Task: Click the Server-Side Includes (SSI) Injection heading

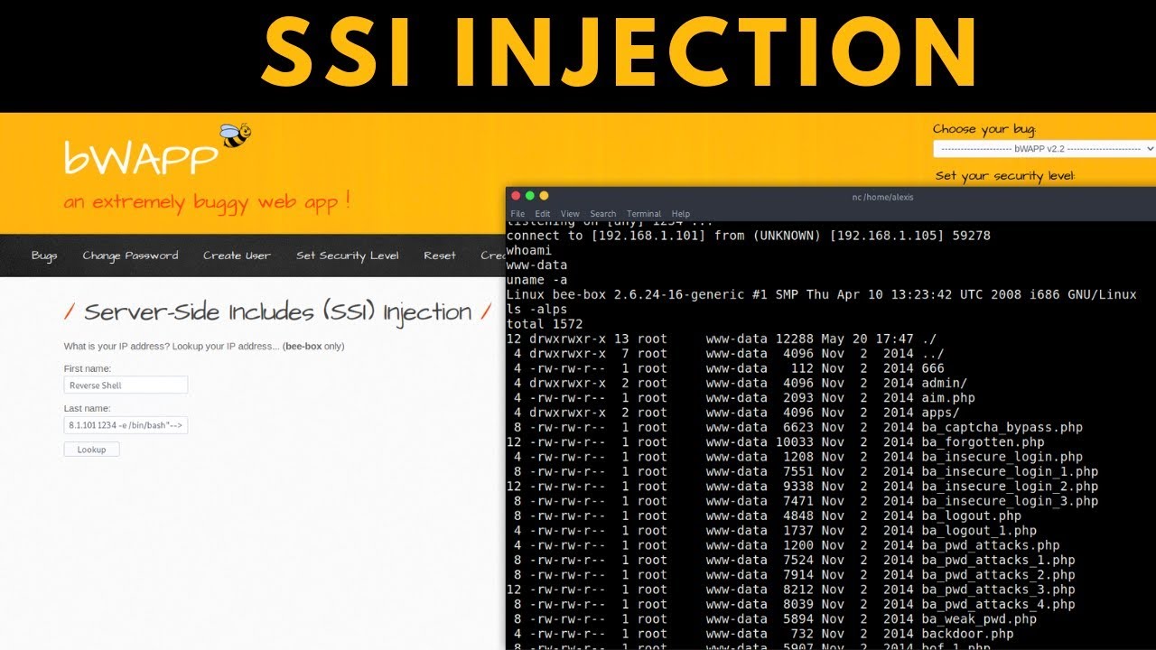Action: pyautogui.click(x=278, y=312)
